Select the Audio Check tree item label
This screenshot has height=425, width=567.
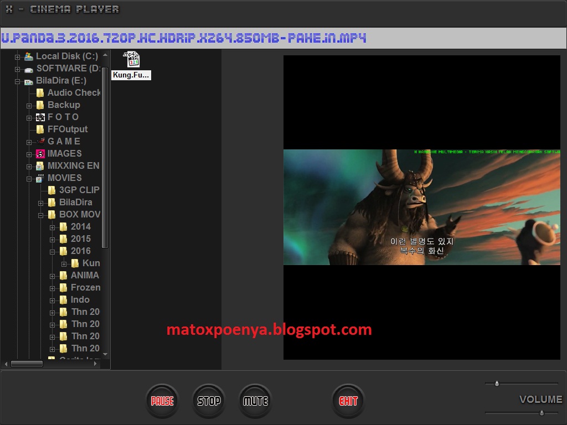click(74, 93)
